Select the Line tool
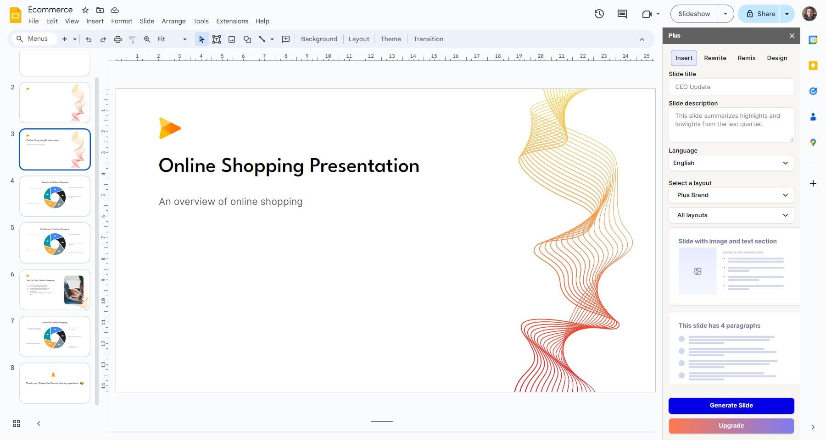Image resolution: width=826 pixels, height=440 pixels. pyautogui.click(x=261, y=39)
